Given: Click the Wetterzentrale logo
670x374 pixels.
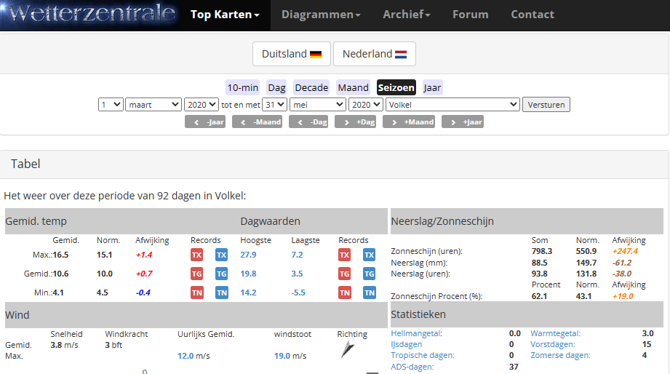Looking at the screenshot, I should click(89, 15).
